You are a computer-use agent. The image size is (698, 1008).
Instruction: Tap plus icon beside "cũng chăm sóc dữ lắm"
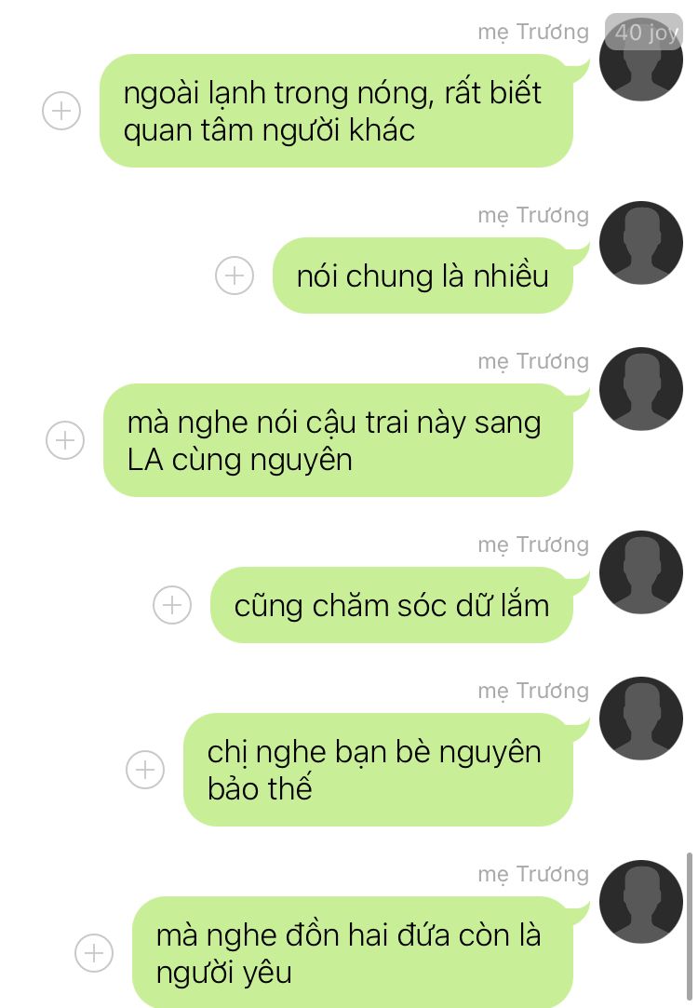171,605
